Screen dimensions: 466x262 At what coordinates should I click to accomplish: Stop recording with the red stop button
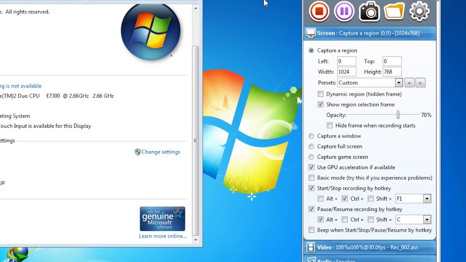319,11
